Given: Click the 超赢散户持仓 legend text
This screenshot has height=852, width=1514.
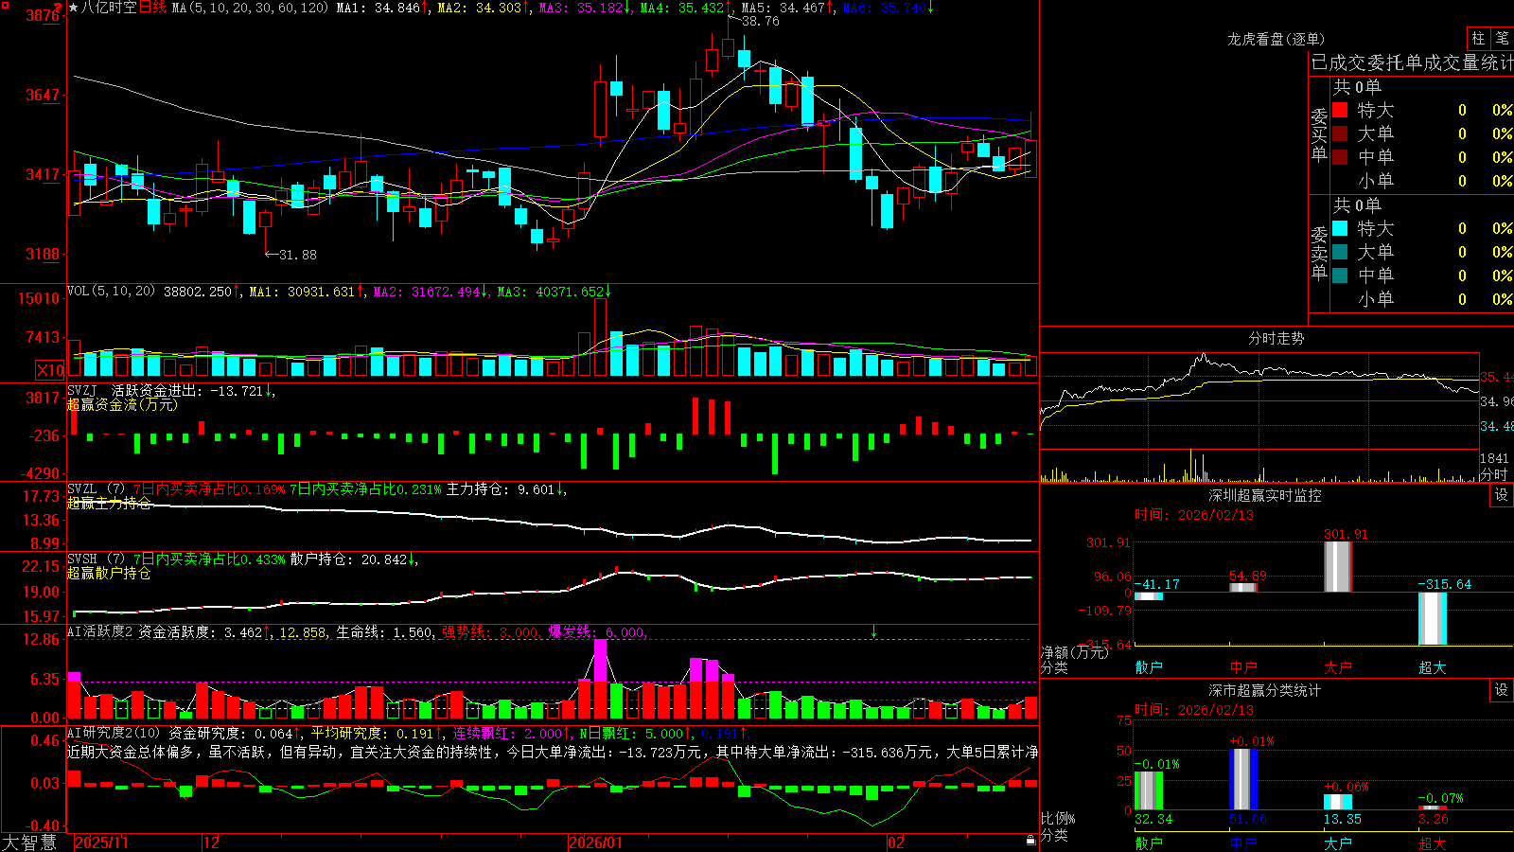Looking at the screenshot, I should [x=109, y=573].
